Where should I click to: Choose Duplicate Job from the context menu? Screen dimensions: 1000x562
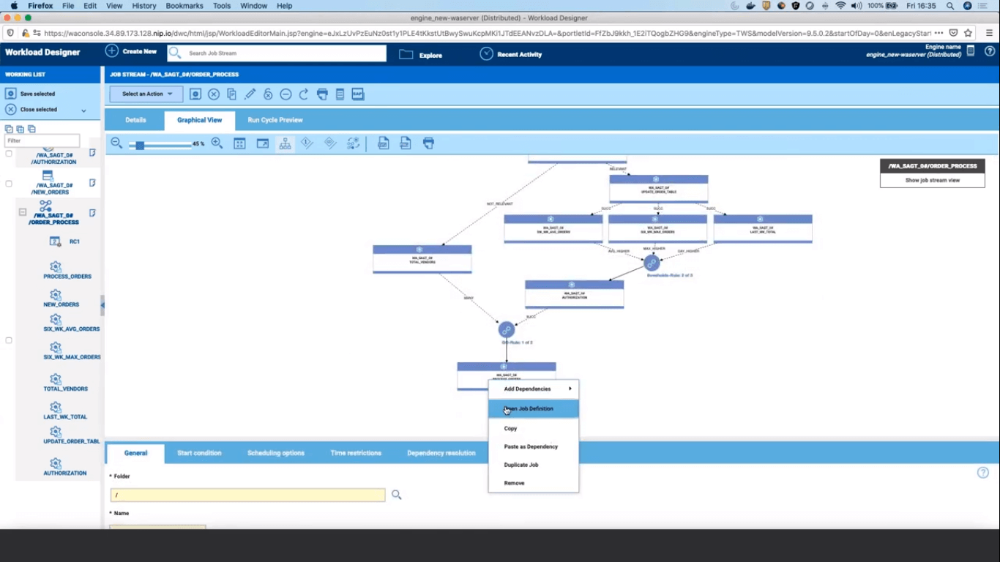click(x=521, y=465)
